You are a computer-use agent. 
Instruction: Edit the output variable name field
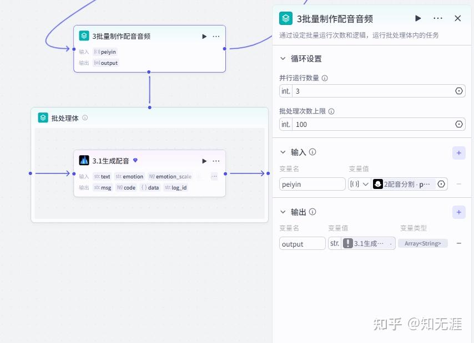click(x=302, y=243)
